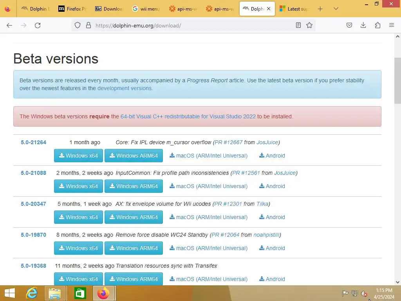The width and height of the screenshot is (401, 301).
Task: Click the forward navigation arrow
Action: [x=23, y=25]
